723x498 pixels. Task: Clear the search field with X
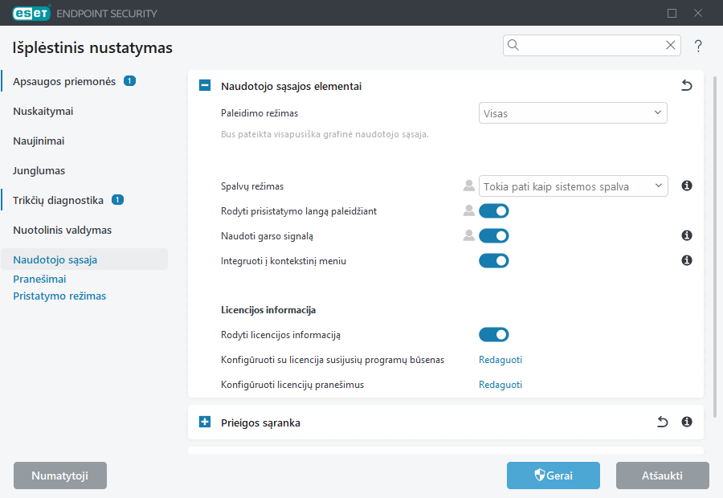[671, 45]
